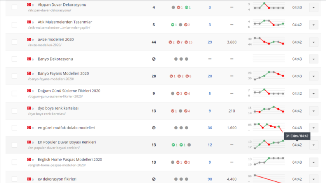Open Alçıpan Duvar Dekorasyonu keyword
The height and width of the screenshot is (183, 326).
coord(62,5)
